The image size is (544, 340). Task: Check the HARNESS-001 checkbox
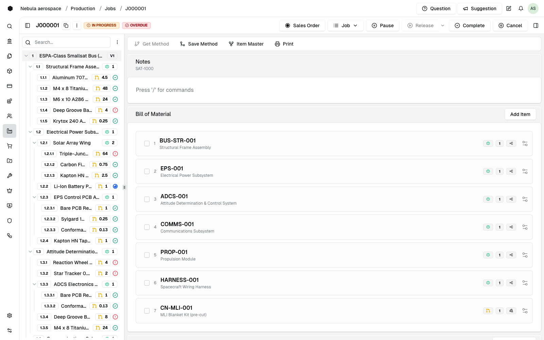[147, 283]
